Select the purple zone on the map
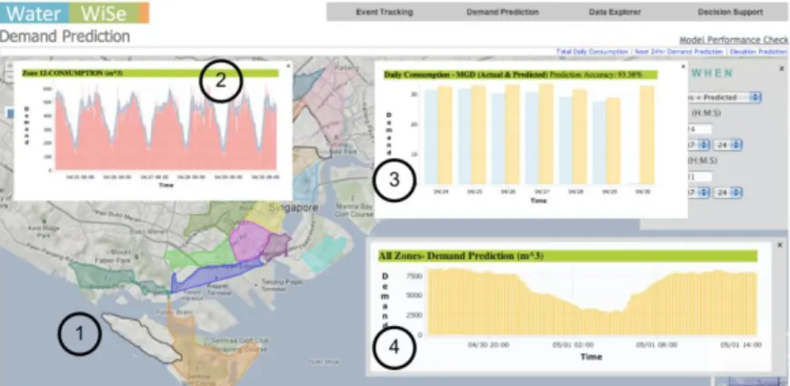 [x=249, y=240]
